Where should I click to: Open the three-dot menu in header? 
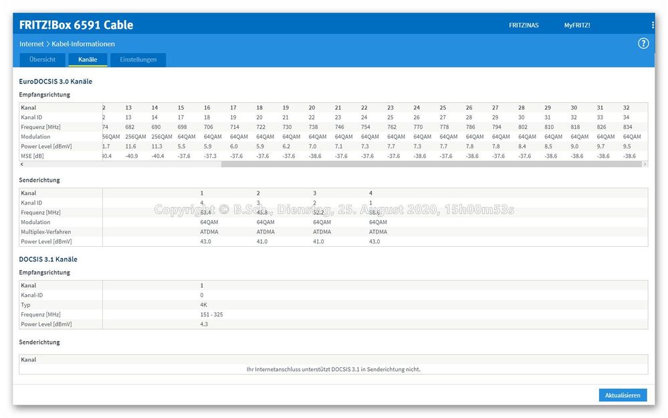(x=653, y=25)
